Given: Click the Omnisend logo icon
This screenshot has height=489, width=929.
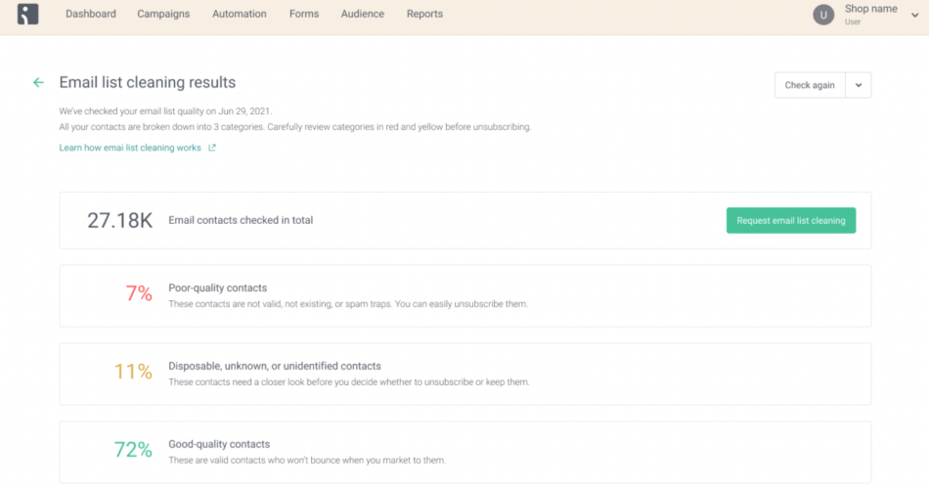Looking at the screenshot, I should click(x=27, y=14).
